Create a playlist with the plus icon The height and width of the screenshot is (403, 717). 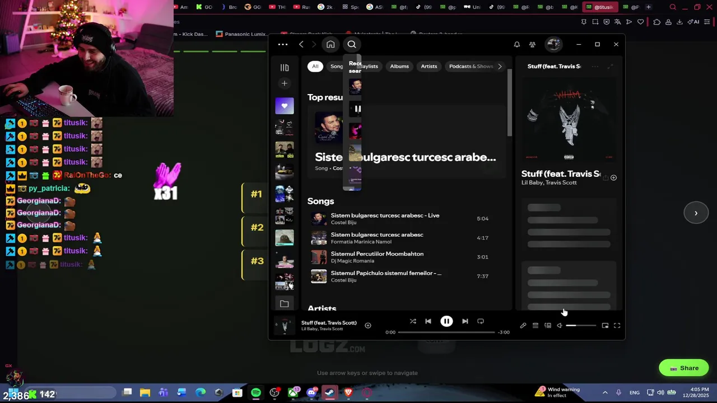(x=285, y=83)
